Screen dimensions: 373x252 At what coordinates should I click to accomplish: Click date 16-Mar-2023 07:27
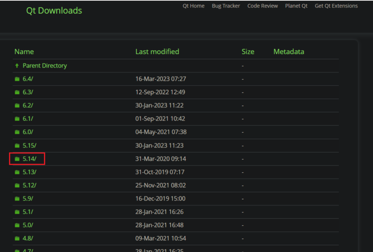161,79
